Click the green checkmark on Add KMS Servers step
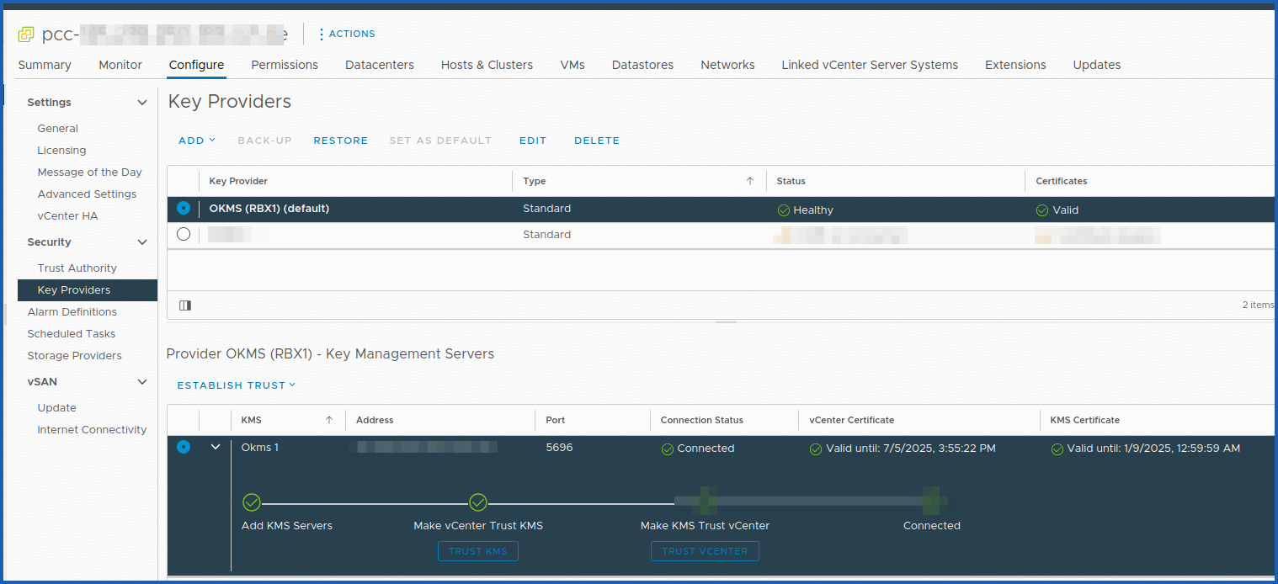 point(251,502)
